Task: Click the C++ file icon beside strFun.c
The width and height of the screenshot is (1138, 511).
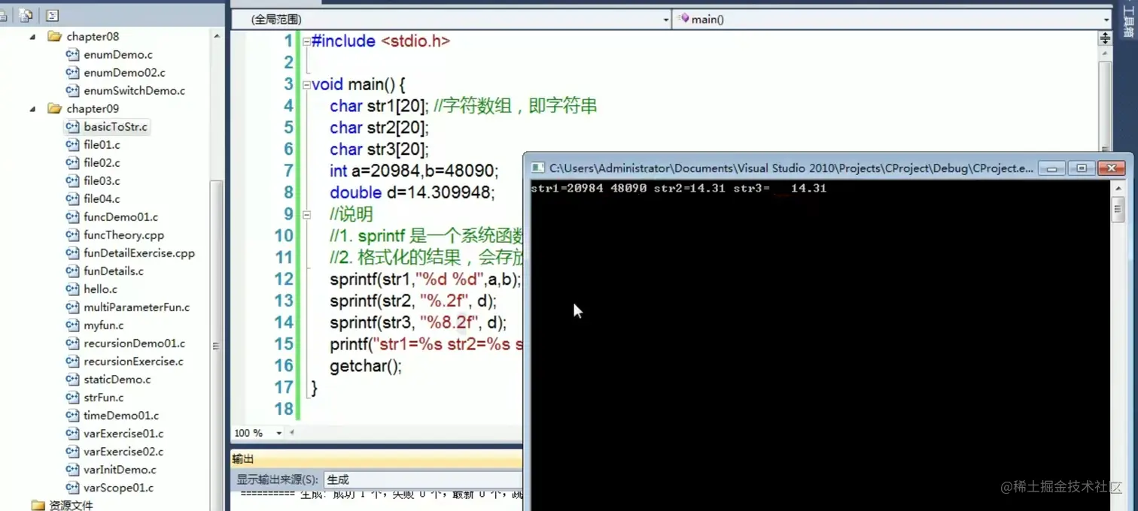Action: 72,397
